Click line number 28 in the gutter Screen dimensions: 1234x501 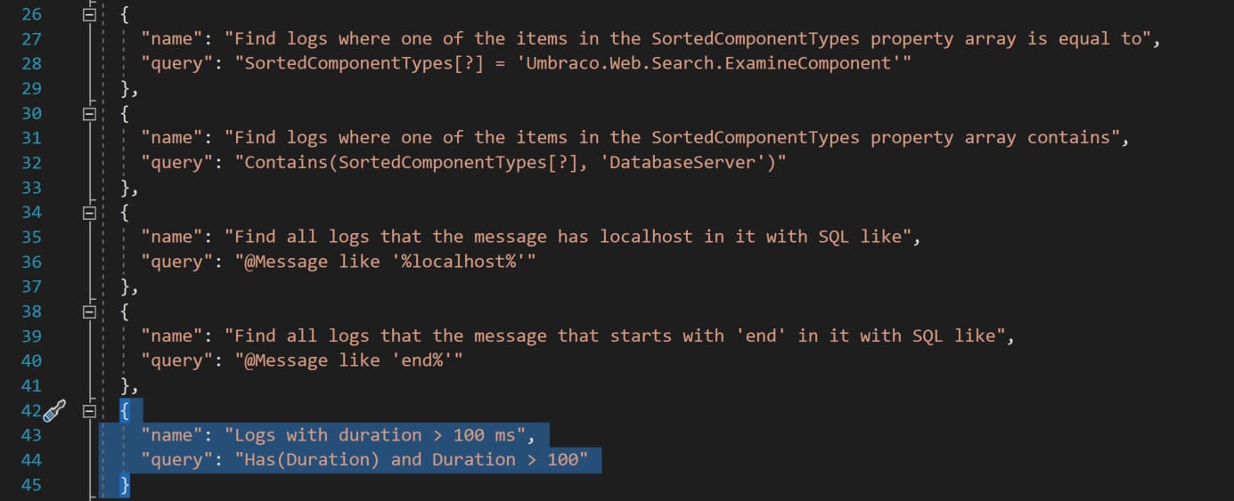pos(30,64)
